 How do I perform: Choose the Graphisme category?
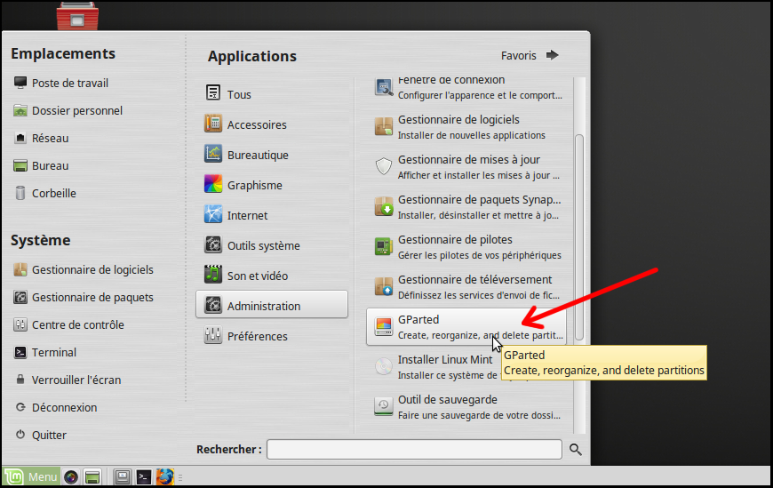pyautogui.click(x=254, y=185)
